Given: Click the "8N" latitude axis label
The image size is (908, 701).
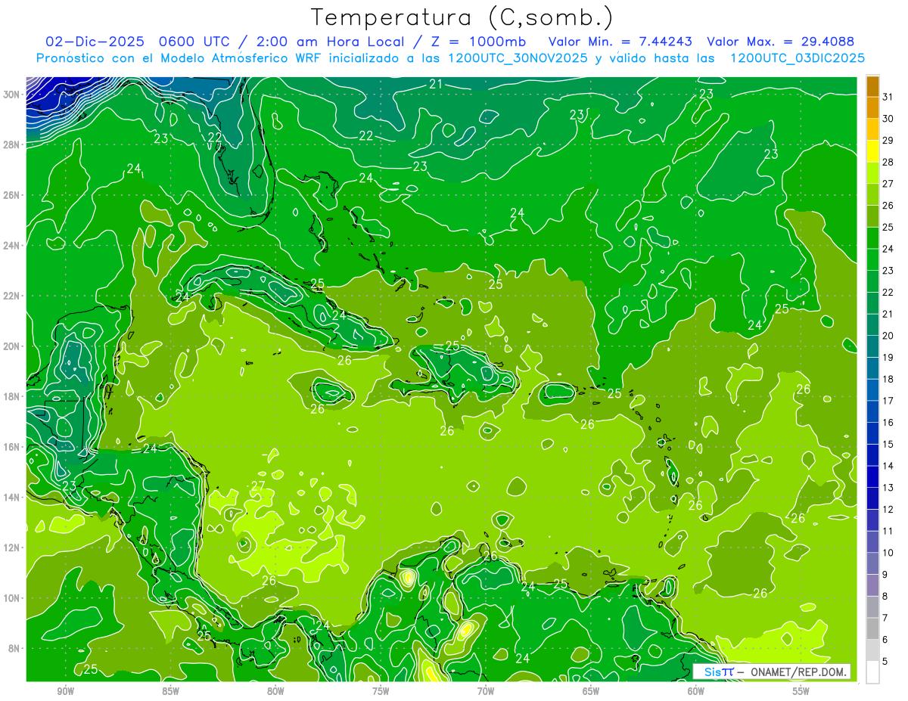Looking at the screenshot, I should (15, 649).
